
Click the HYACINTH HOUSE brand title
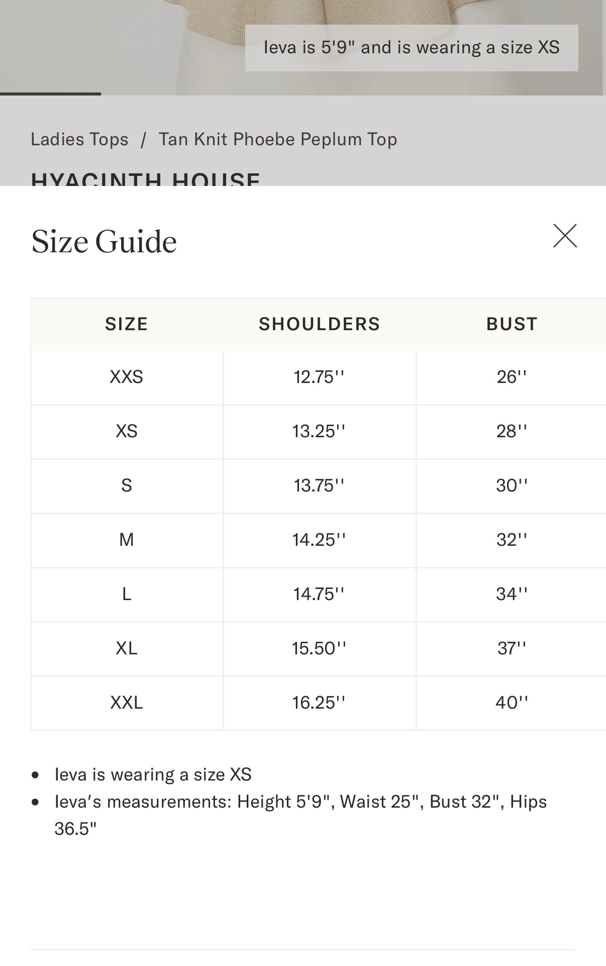[146, 178]
